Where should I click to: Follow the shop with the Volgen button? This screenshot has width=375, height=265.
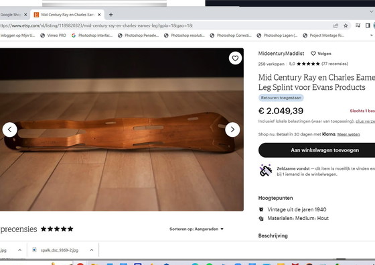click(x=321, y=54)
